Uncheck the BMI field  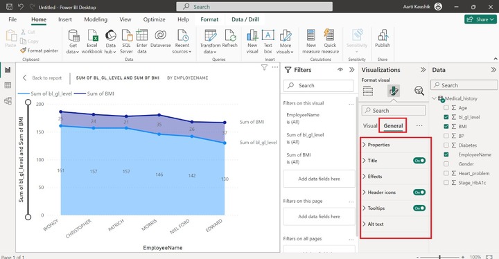[446, 126]
